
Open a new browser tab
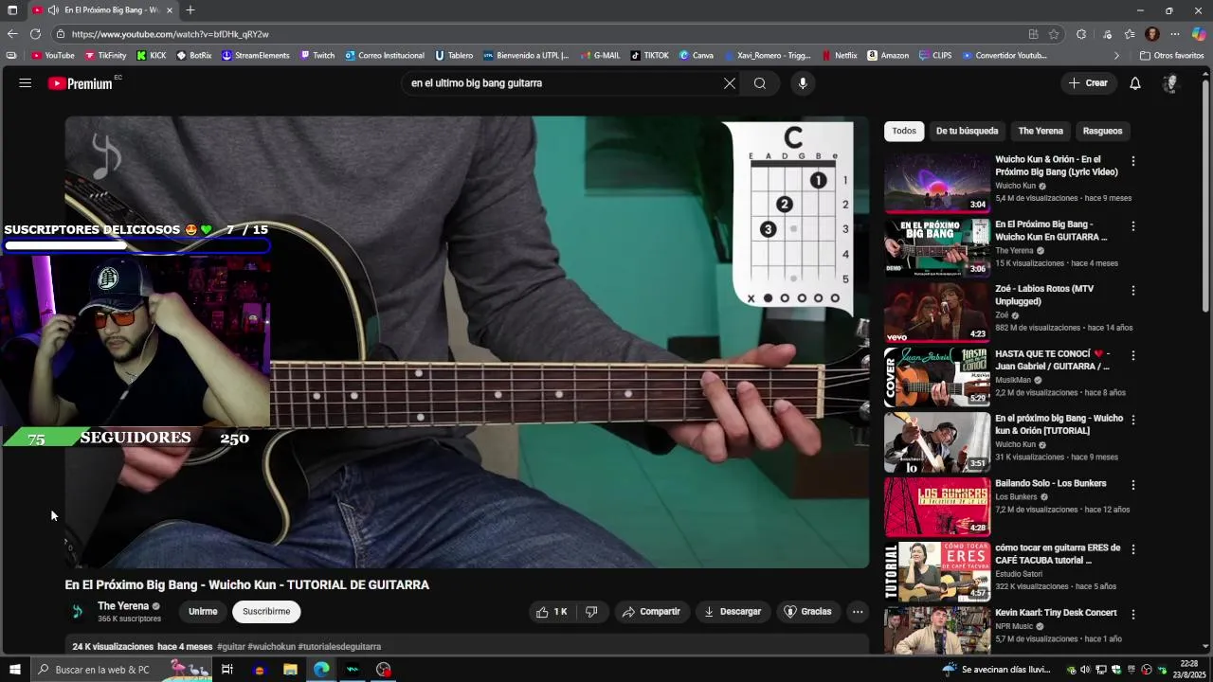[190, 10]
